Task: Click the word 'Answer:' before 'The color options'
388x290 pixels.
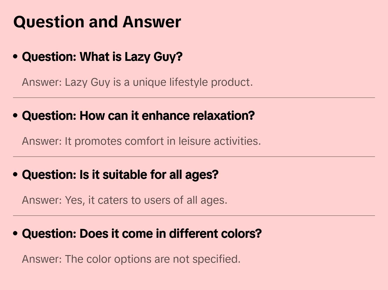Action: (x=42, y=259)
